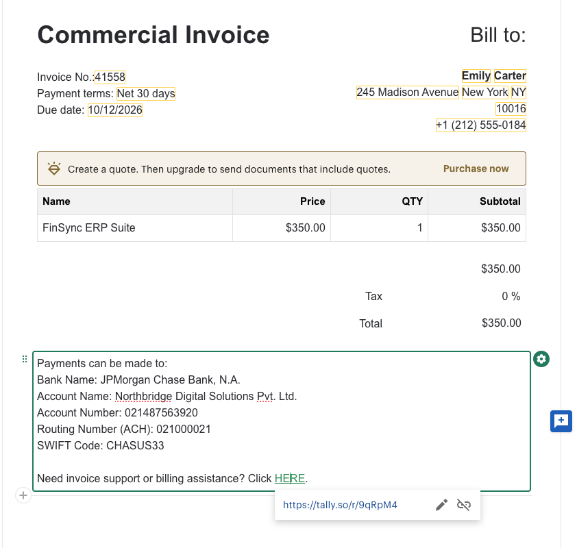Select the 10016 zip code field
This screenshot has width=577, height=548.
click(511, 108)
